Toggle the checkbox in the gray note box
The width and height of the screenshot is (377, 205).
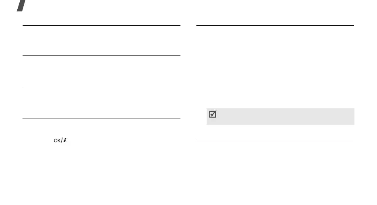[213, 115]
